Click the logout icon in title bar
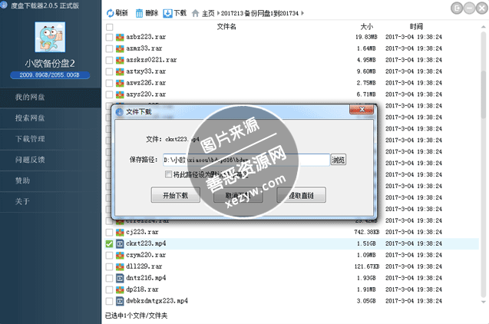 [457, 8]
